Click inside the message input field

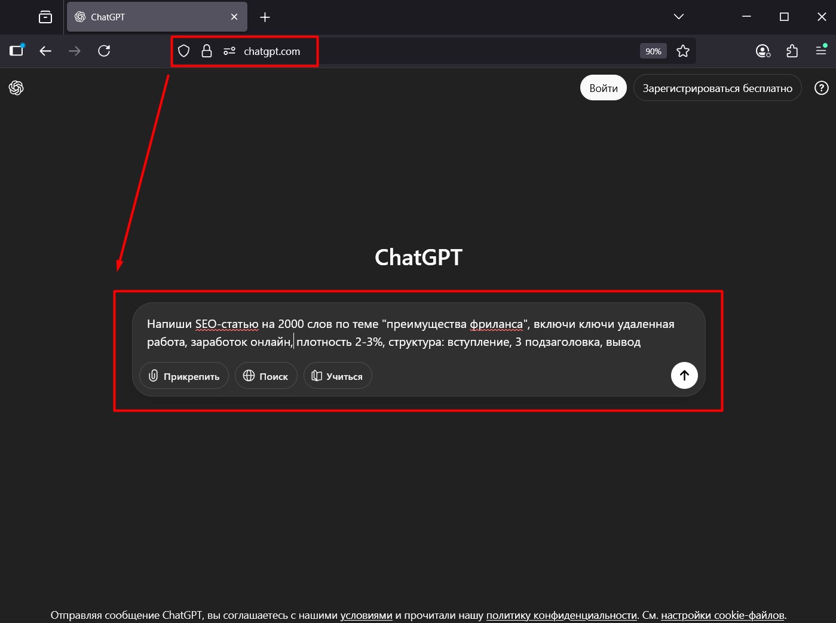click(x=411, y=333)
